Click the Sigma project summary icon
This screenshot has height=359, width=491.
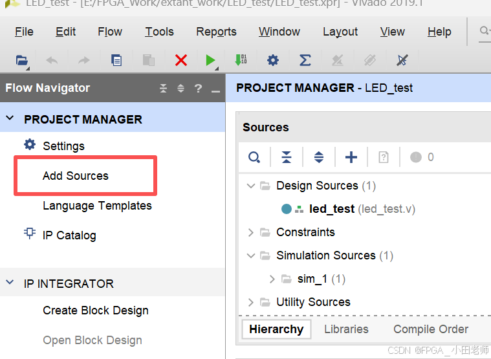click(x=305, y=60)
